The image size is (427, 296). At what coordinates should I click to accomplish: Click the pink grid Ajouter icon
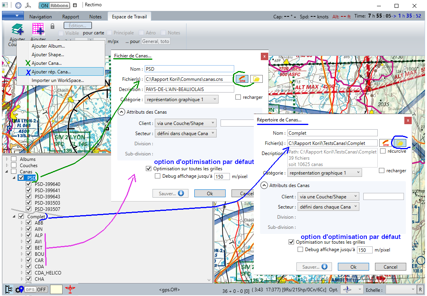coord(38,29)
